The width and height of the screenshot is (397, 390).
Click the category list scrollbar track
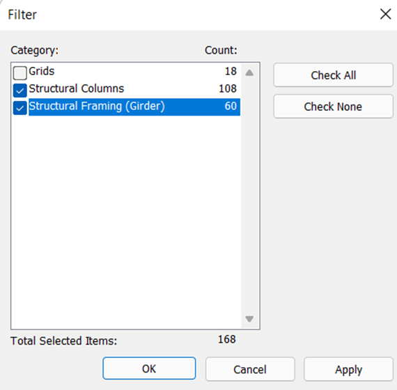249,196
